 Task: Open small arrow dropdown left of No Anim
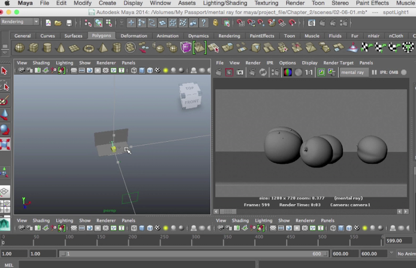391,253
